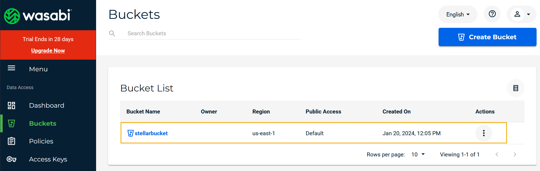Toggle the hamburger Menu icon
Screen dimensions: 540x171
[x=11, y=68]
